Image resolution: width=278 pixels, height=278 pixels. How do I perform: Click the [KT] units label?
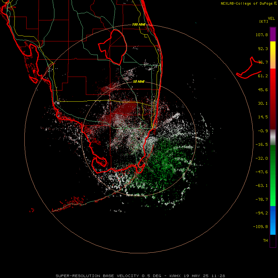(x=264, y=21)
